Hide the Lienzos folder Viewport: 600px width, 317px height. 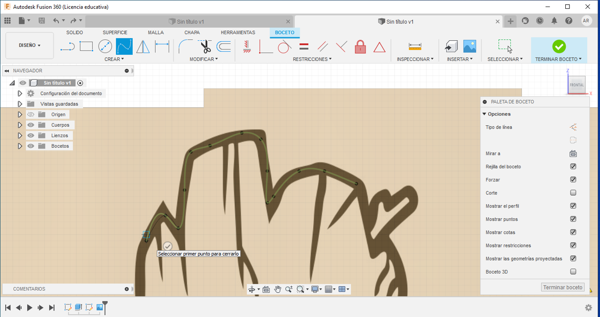(x=31, y=136)
